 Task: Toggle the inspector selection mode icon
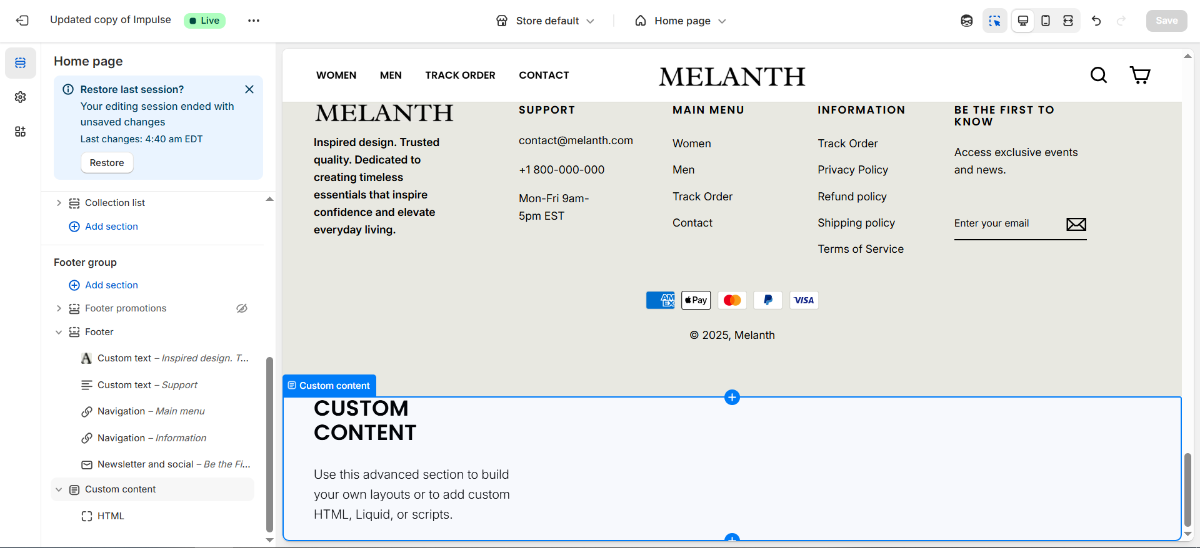(994, 21)
